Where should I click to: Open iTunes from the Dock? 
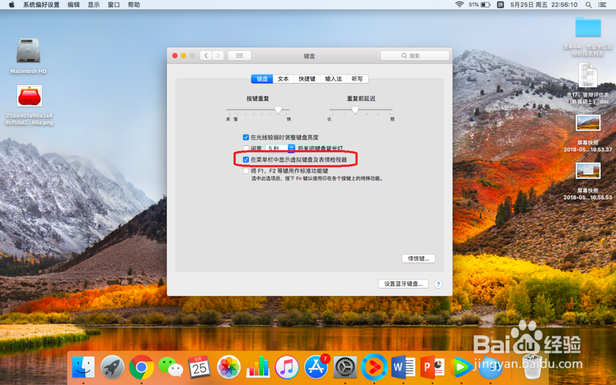[x=287, y=367]
